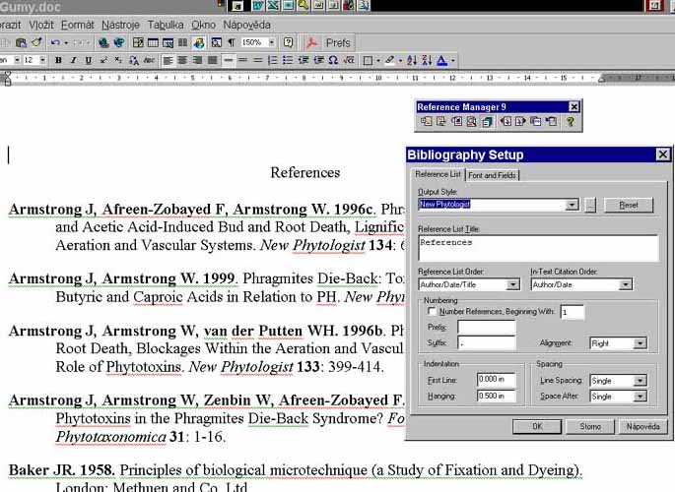Apply highlight color with the marker icon
The image size is (675, 492).
coord(389,60)
